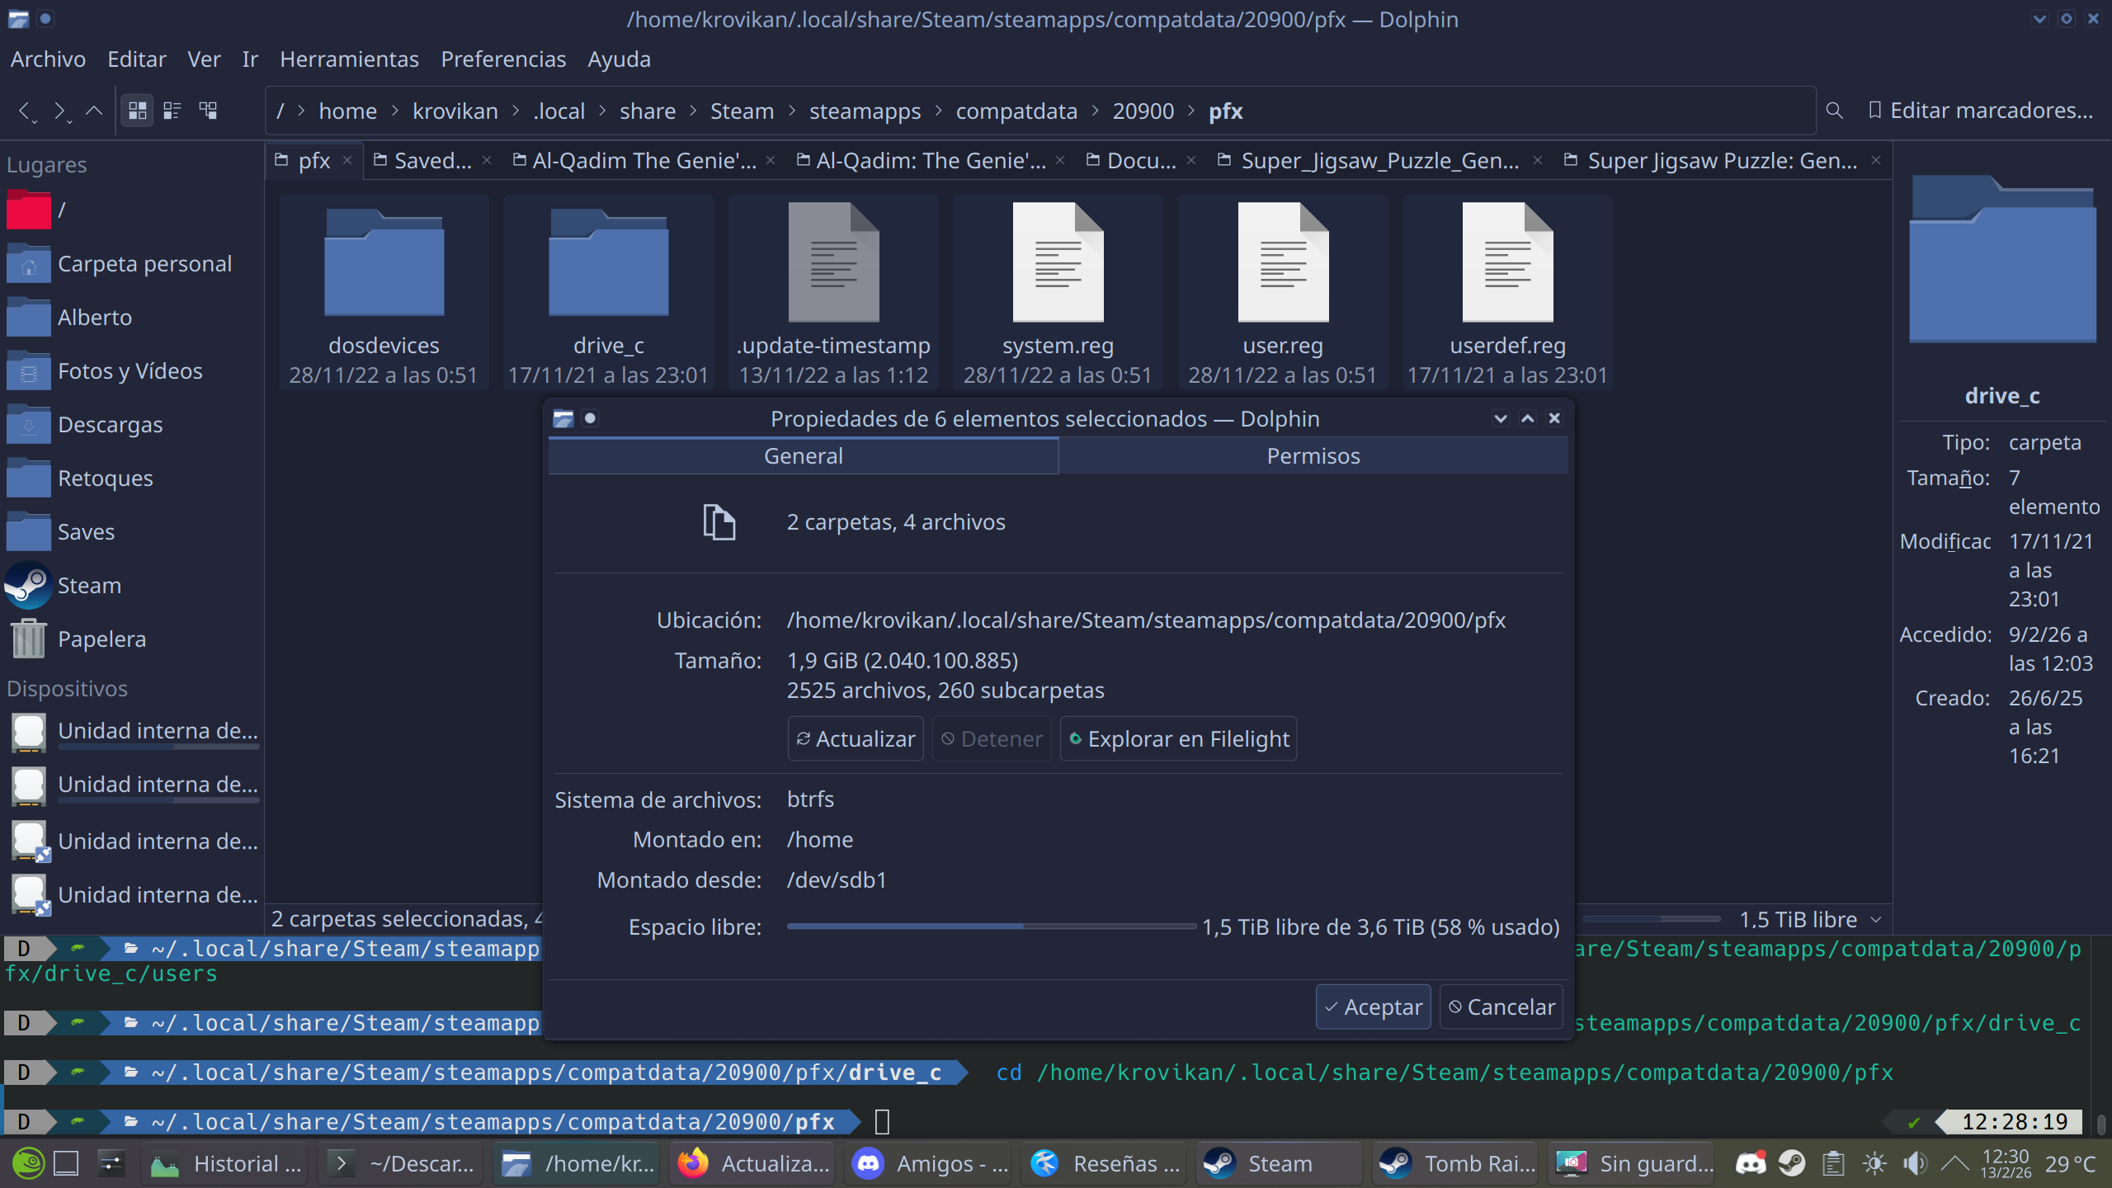Viewport: 2112px width, 1188px height.
Task: Switch to details tree view mode
Action: (208, 111)
